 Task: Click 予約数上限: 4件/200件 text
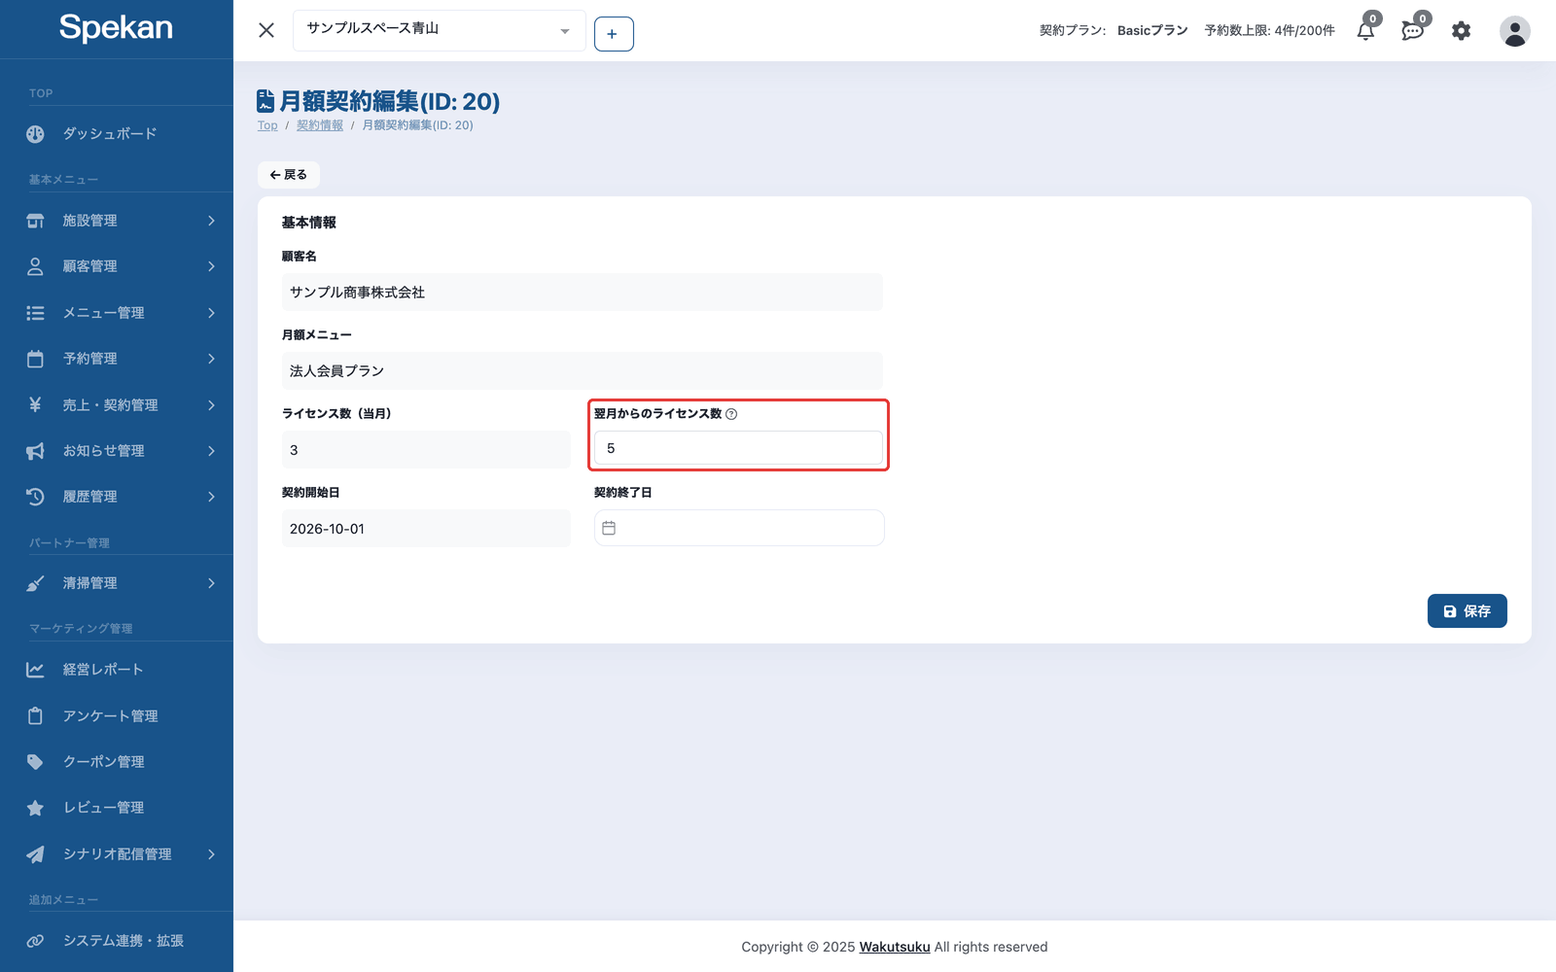[x=1270, y=31]
